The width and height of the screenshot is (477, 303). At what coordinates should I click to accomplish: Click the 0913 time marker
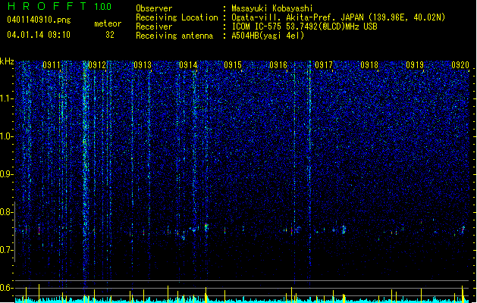click(x=143, y=65)
